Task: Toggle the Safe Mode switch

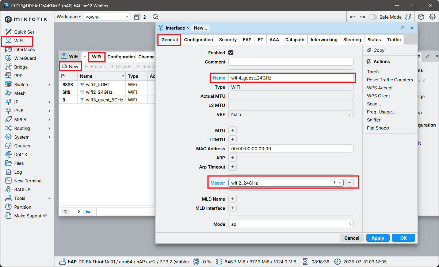Action: [373, 17]
